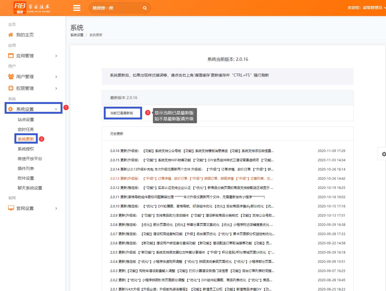Open the home icon next to 我的主页
Screen dimensions: 386x291
point(11,35)
